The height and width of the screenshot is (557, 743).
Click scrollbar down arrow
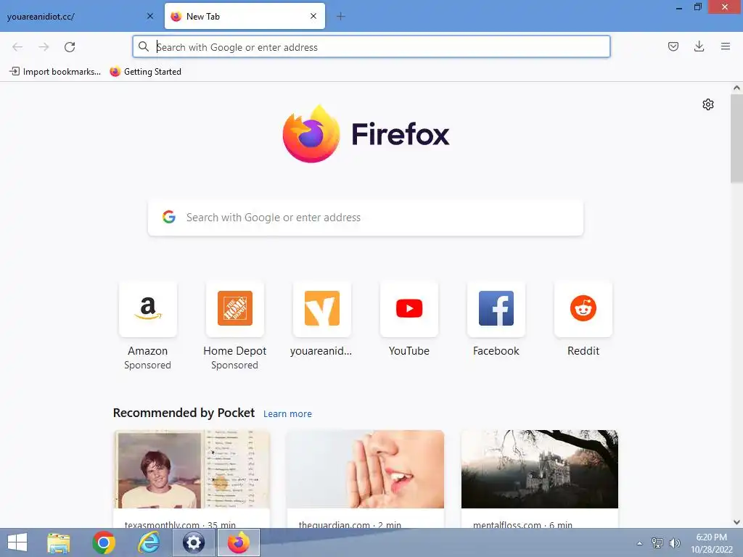tap(736, 522)
